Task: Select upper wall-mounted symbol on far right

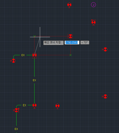Action: tap(105, 49)
